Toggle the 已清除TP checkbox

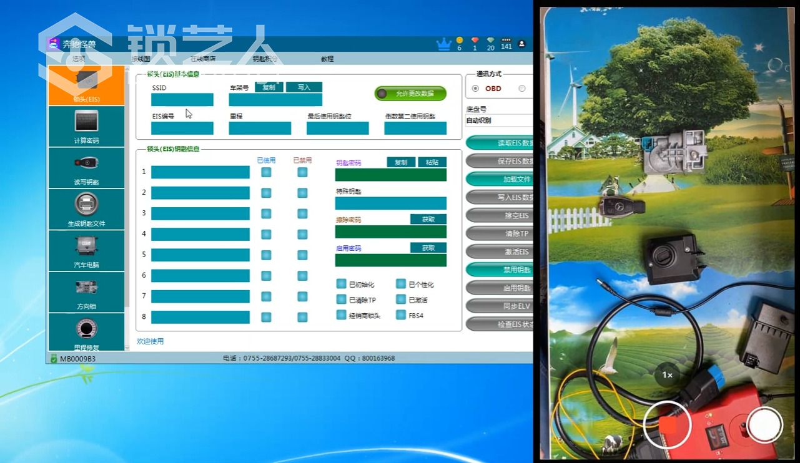pos(341,300)
